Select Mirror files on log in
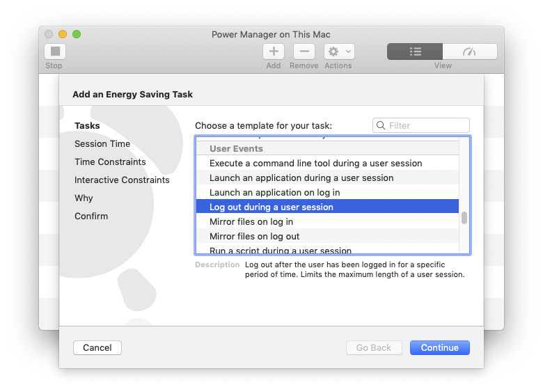 click(327, 221)
